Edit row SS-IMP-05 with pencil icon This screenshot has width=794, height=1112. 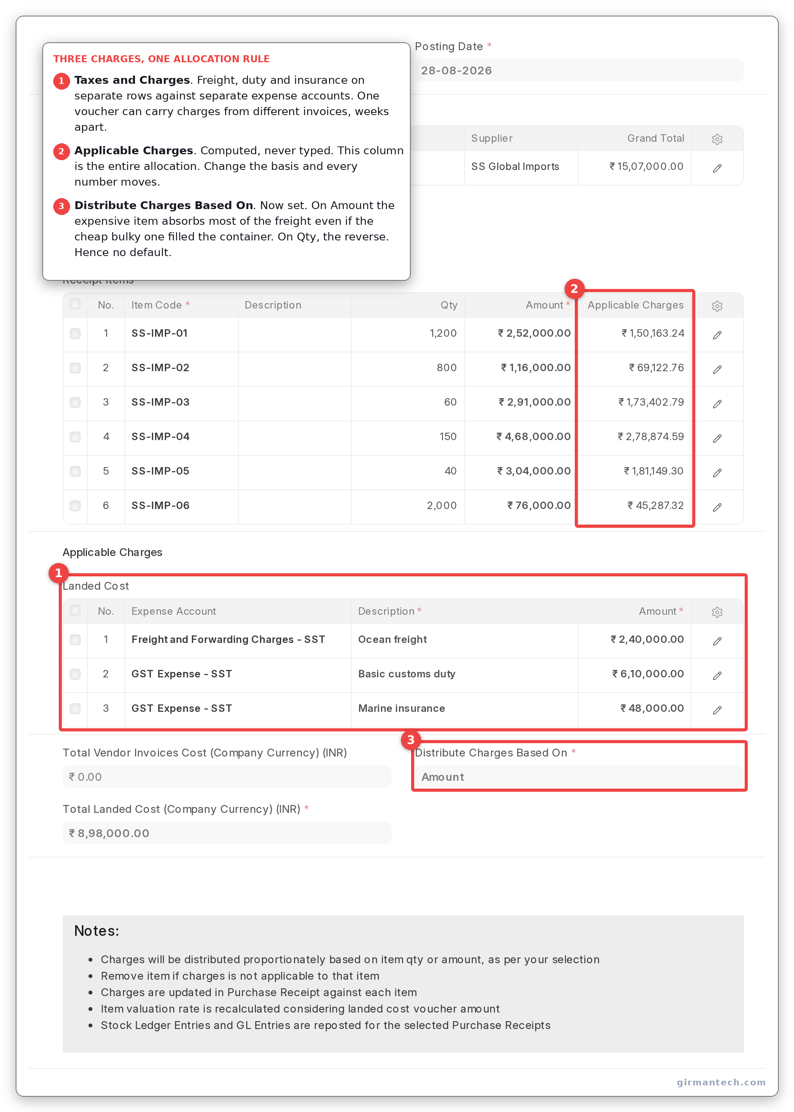(717, 472)
